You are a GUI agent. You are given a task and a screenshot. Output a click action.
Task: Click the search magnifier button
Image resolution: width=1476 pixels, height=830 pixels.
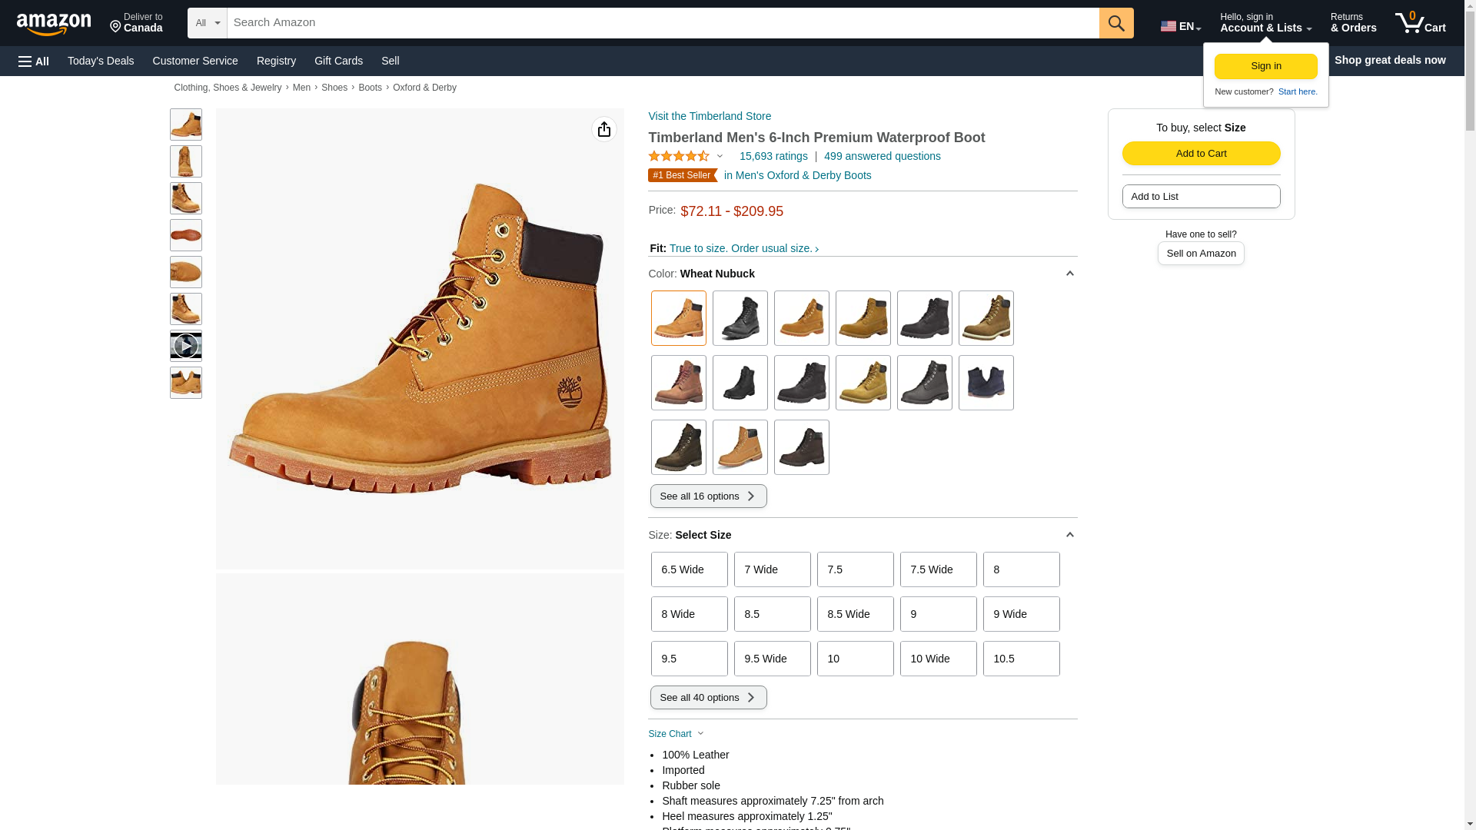point(1115,23)
